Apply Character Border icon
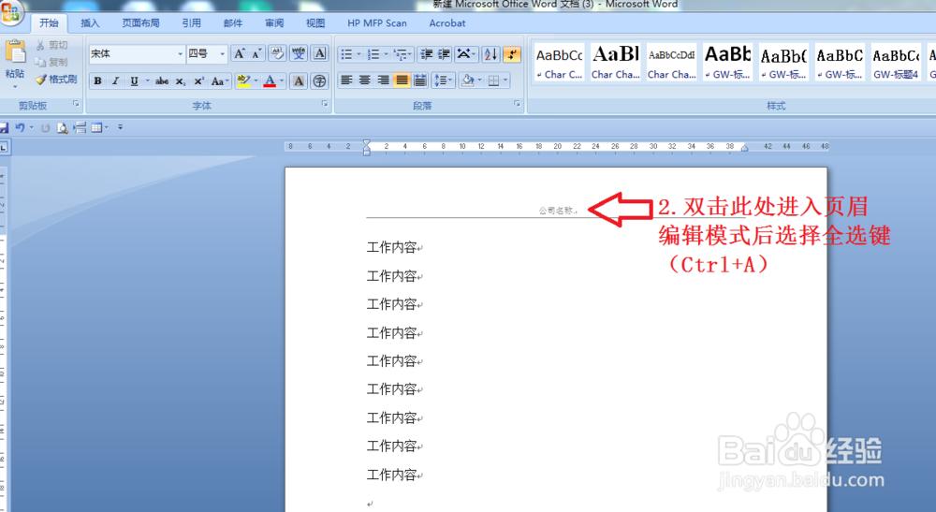Image resolution: width=936 pixels, height=512 pixels. (320, 53)
